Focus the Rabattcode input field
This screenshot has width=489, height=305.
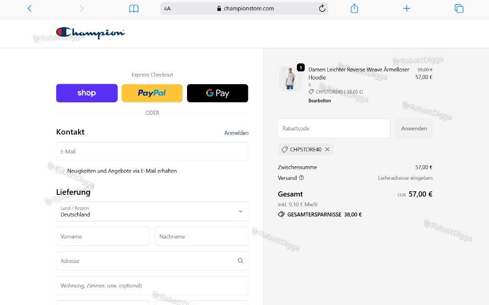[334, 128]
